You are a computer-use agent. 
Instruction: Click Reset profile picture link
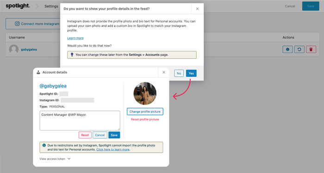pyautogui.click(x=145, y=119)
